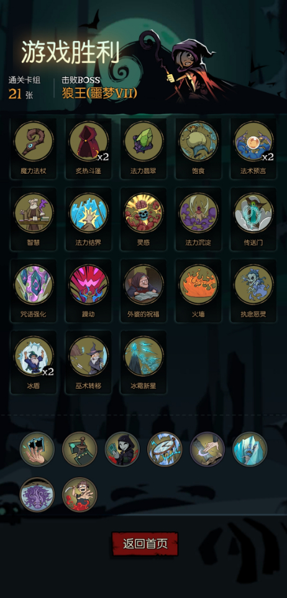Click the 智慧 old scholar card
This screenshot has height=598, width=287.
pyautogui.click(x=34, y=213)
